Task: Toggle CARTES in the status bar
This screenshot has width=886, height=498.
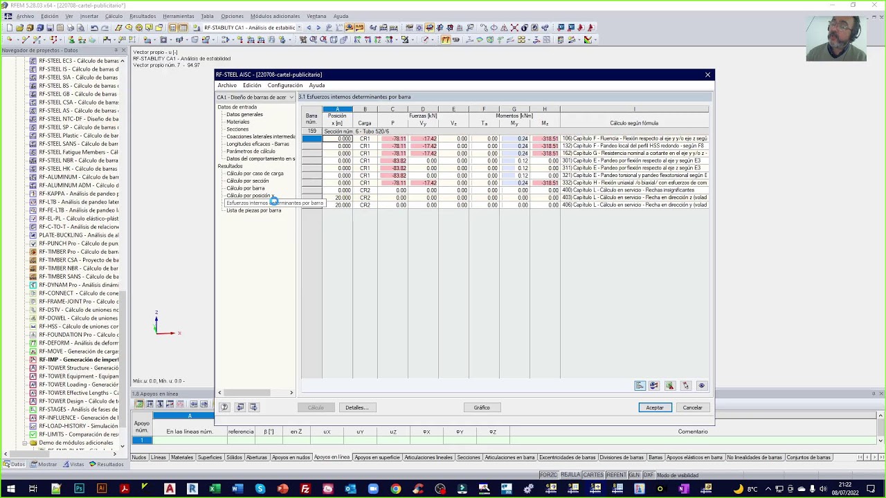Action: click(593, 475)
